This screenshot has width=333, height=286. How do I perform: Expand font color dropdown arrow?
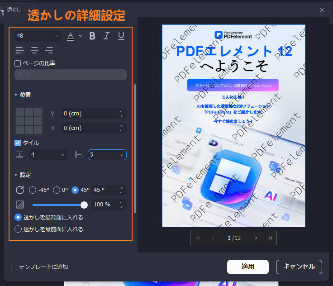tap(80, 36)
